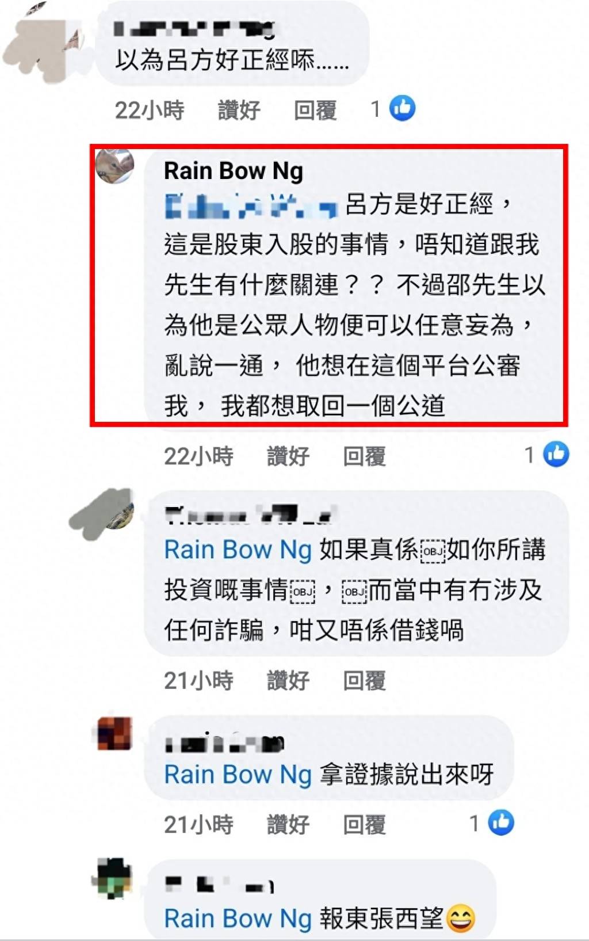589x941 pixels.
Task: Click the laughing emoji in the last comment
Action: point(460,919)
